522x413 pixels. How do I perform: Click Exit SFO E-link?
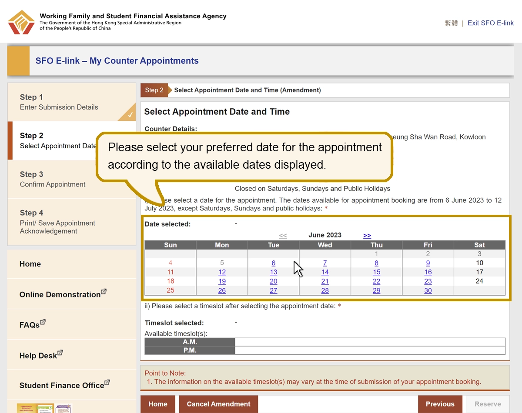[x=490, y=23]
